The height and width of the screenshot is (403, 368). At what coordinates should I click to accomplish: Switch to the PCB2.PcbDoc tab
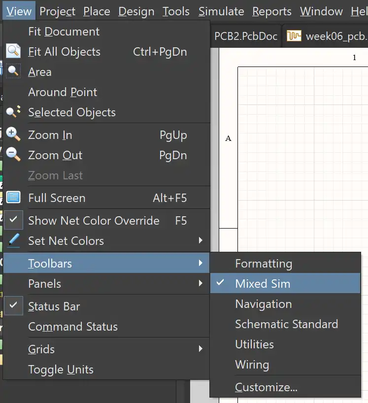(x=246, y=36)
